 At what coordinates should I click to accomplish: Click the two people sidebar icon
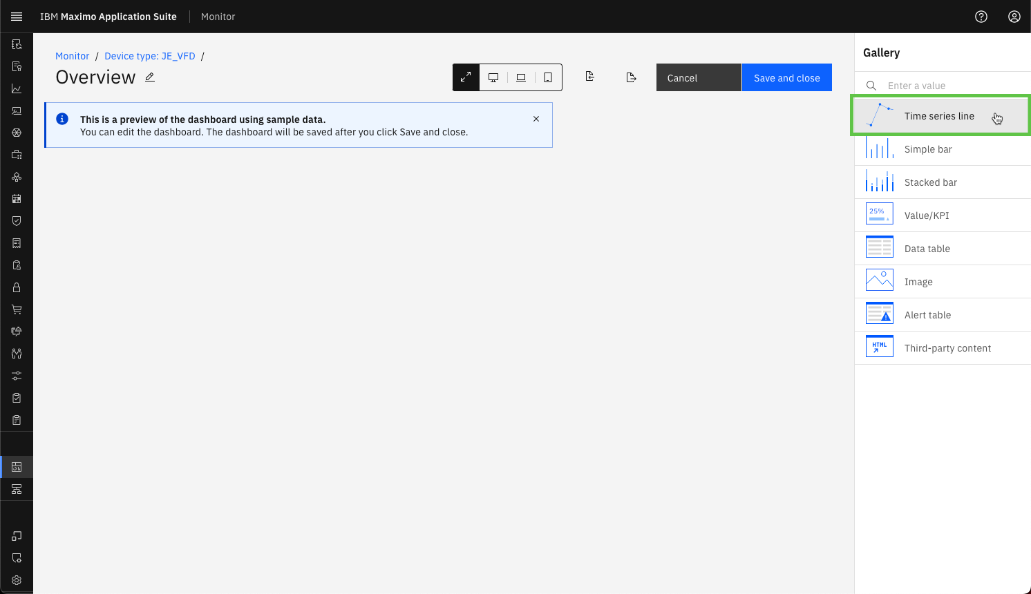(17, 354)
